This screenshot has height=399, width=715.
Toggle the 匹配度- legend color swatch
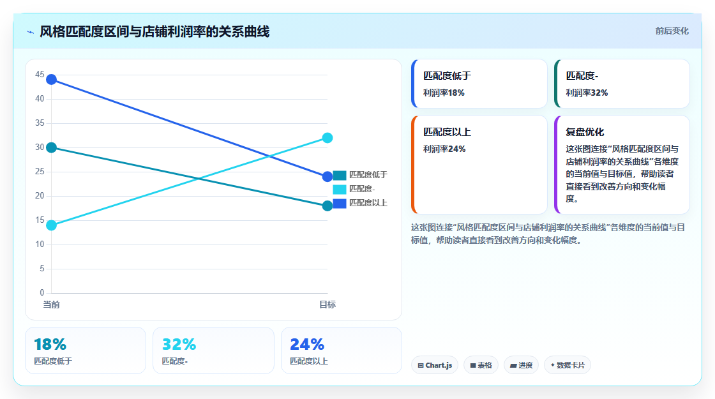340,189
